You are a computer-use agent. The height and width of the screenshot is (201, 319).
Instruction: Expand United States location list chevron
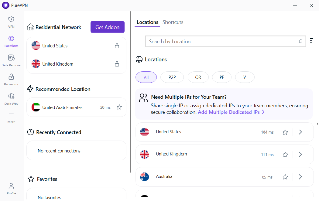300,132
